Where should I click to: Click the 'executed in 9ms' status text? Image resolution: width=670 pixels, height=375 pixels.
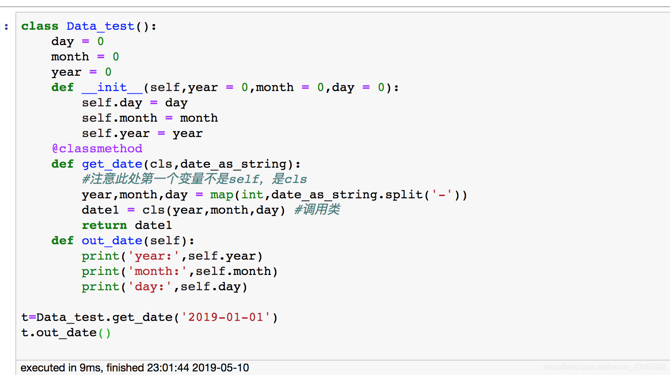click(135, 368)
